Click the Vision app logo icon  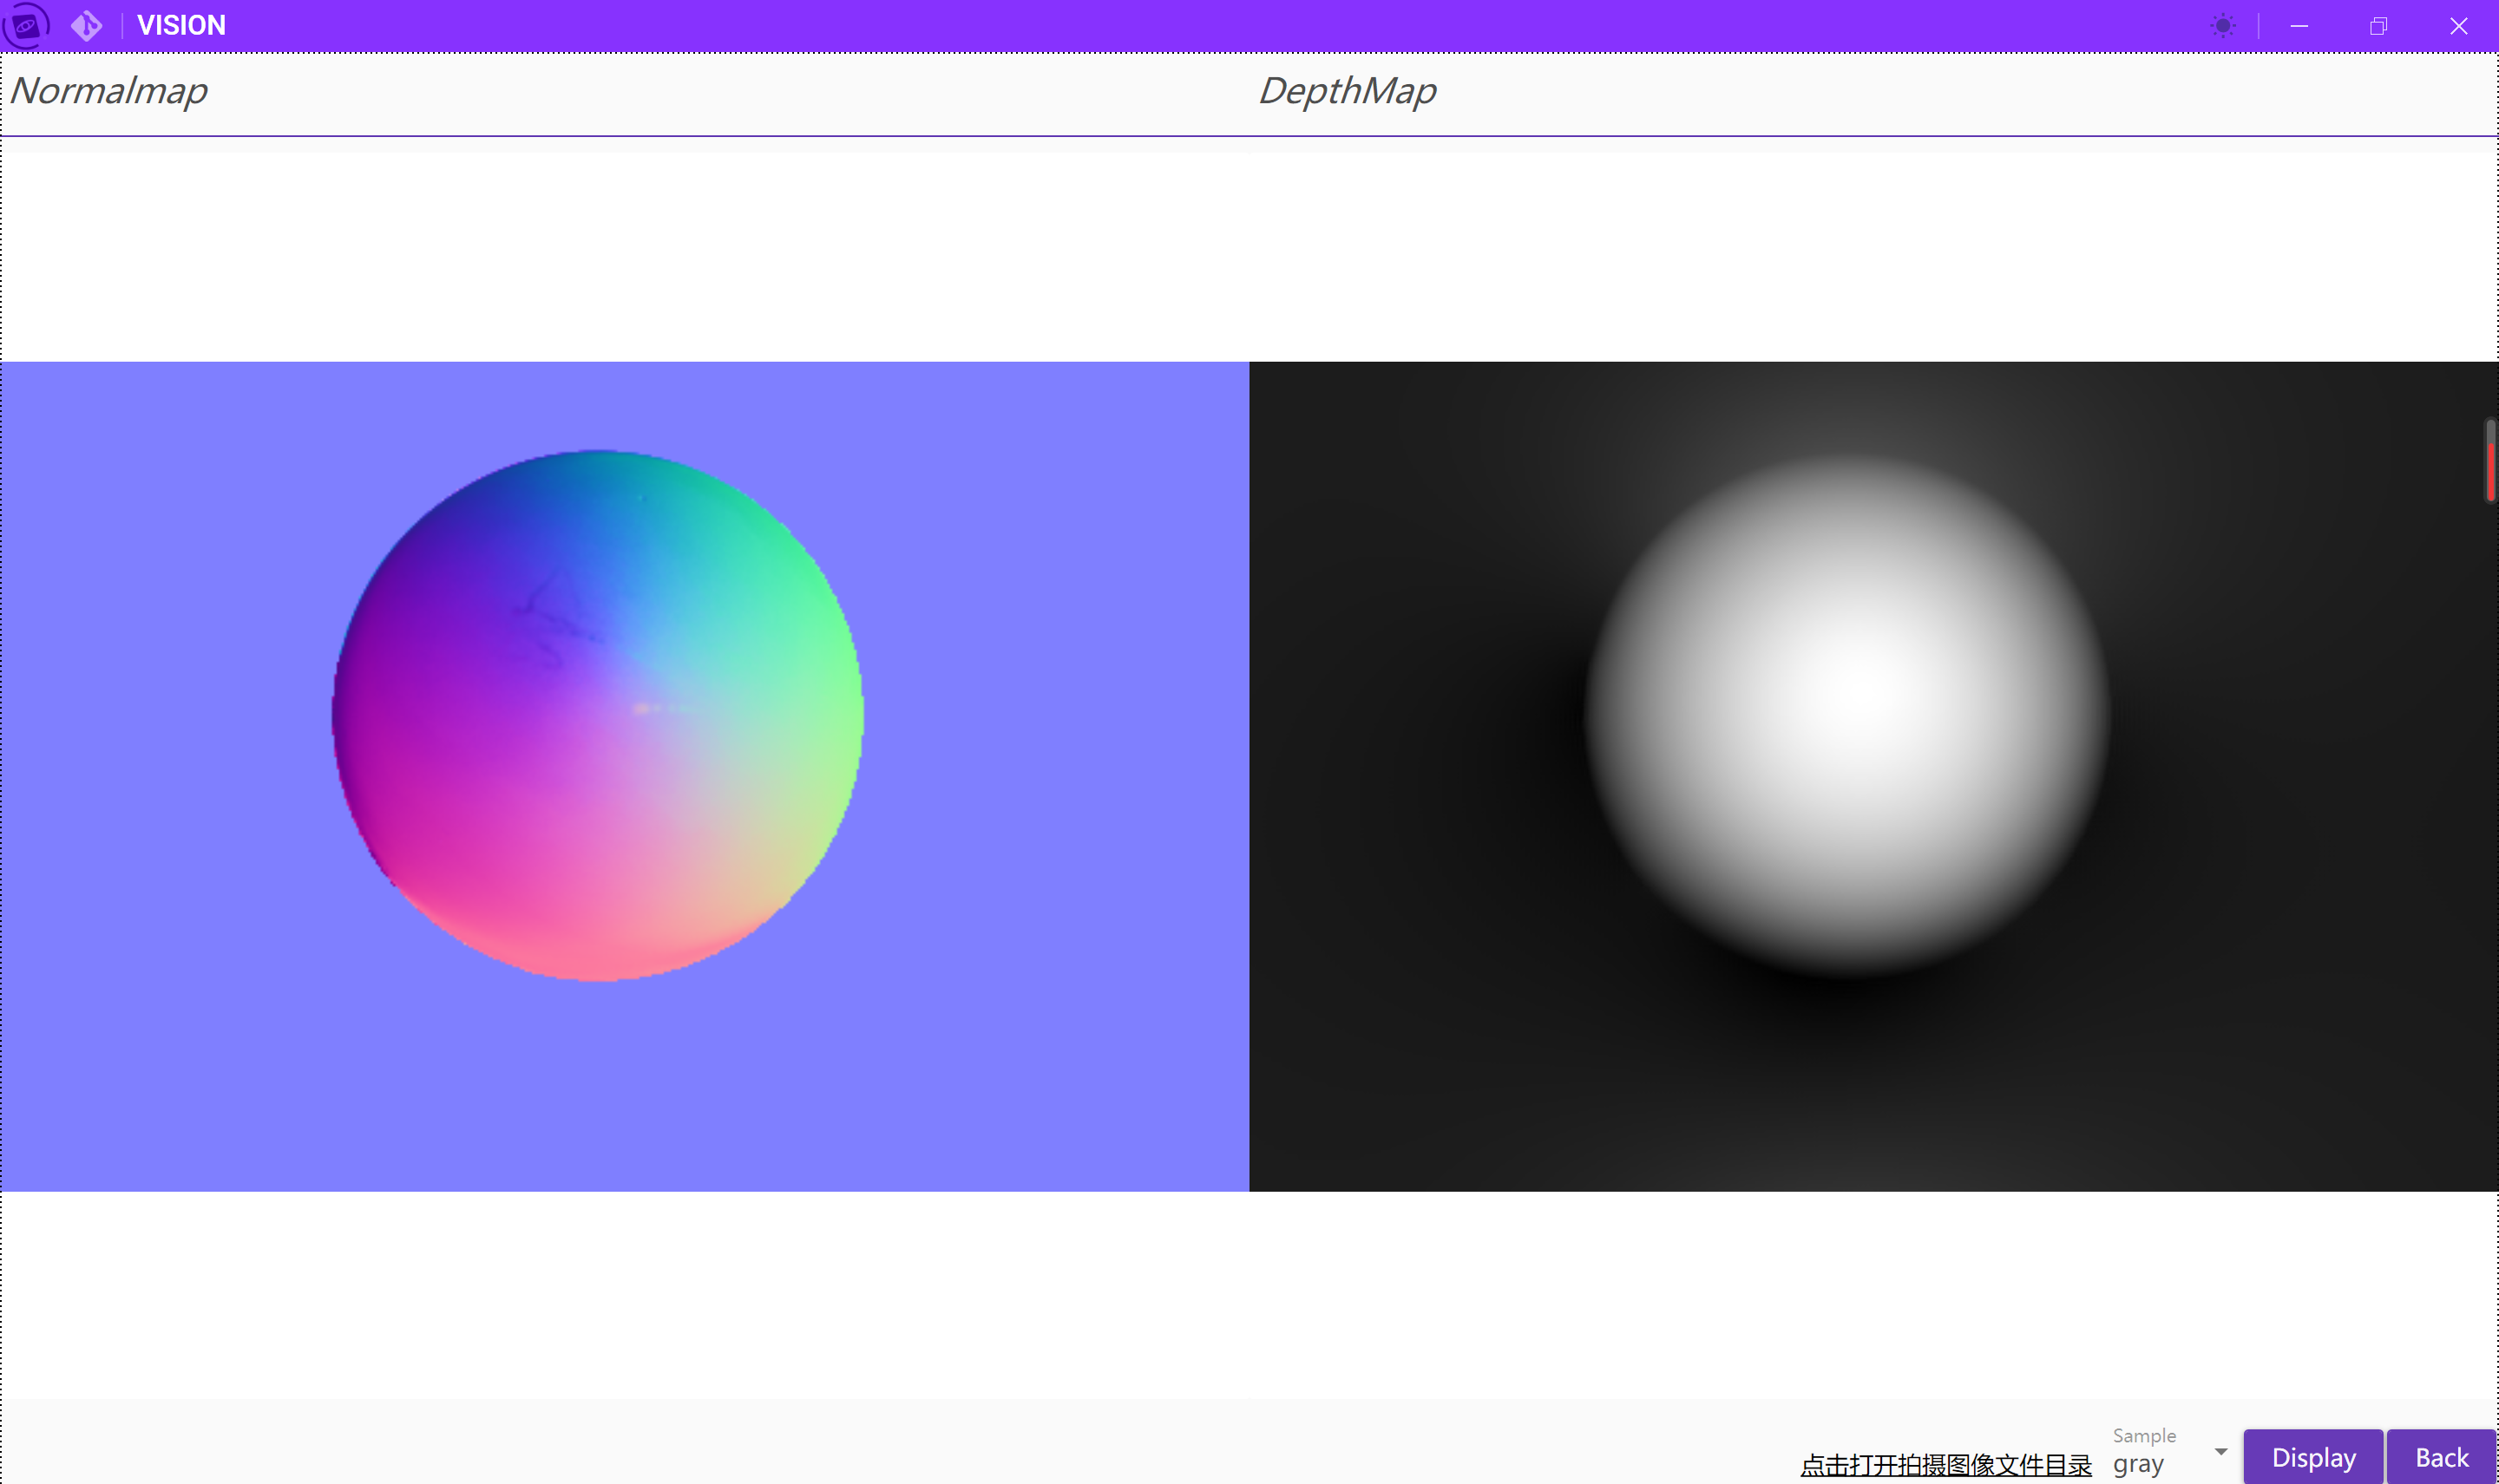(26, 25)
